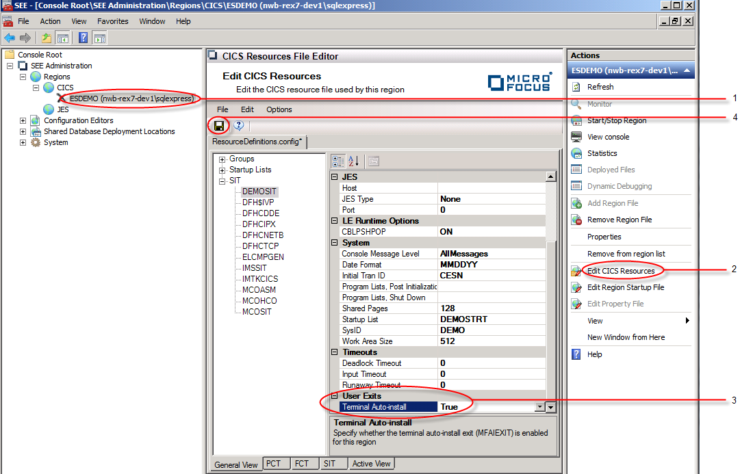Click Refresh in the Actions pane

[x=600, y=87]
